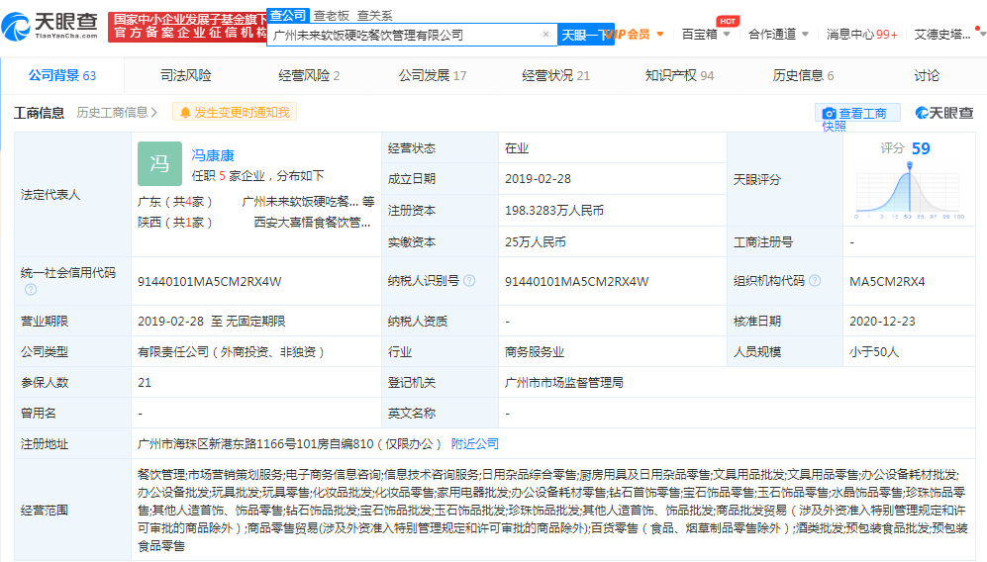
Task: Switch to the 公司发展 17 tab
Action: 433,75
